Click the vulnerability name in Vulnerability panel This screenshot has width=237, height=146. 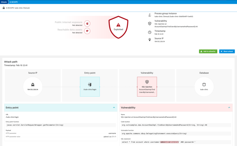pos(148,117)
